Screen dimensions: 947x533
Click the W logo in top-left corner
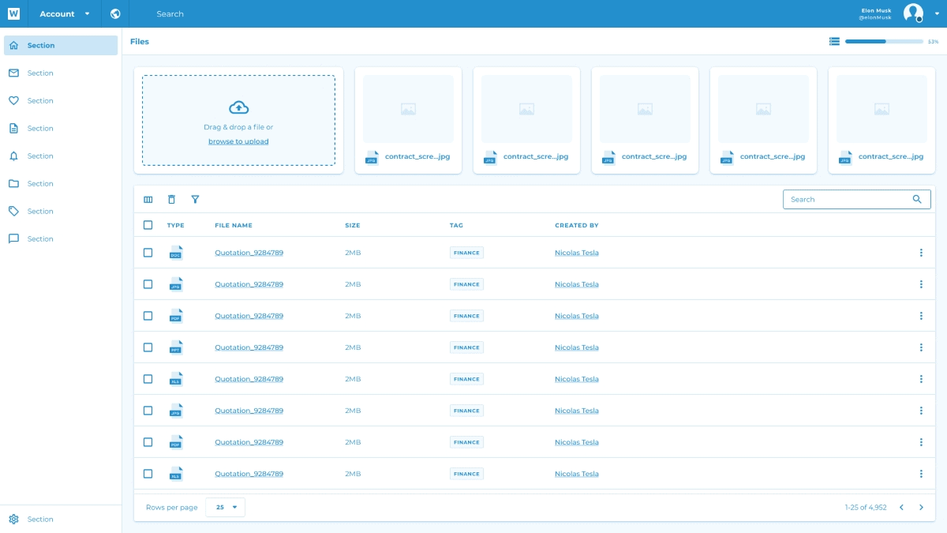[13, 13]
